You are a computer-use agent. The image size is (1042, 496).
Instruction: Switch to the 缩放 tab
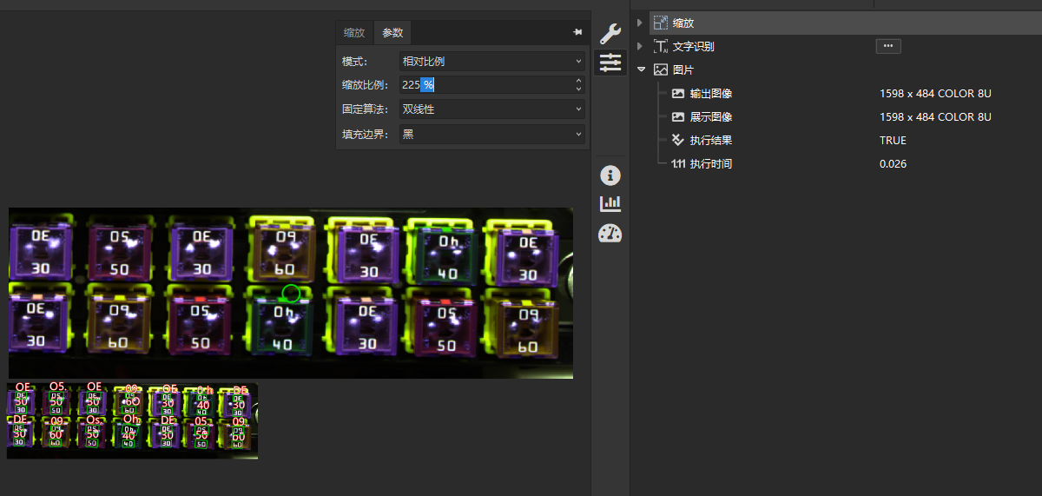pos(354,33)
